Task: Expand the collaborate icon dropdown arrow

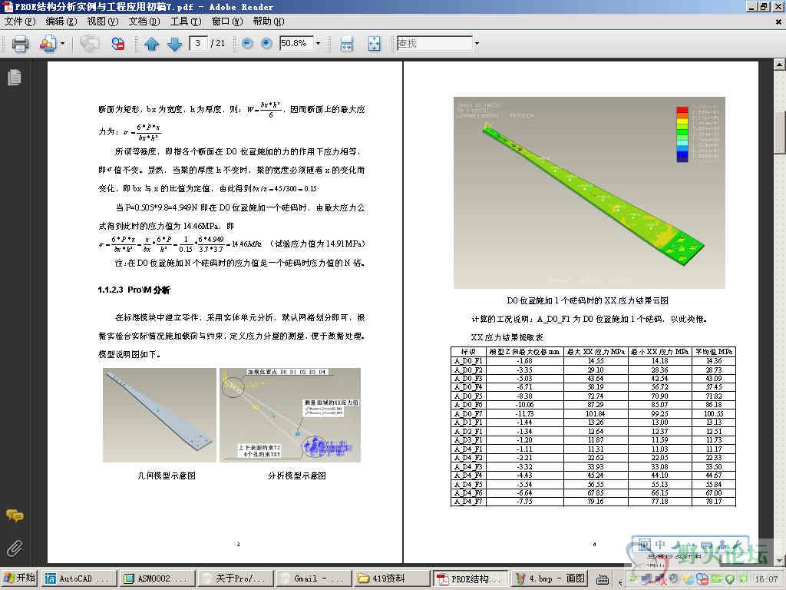Action: pos(63,44)
